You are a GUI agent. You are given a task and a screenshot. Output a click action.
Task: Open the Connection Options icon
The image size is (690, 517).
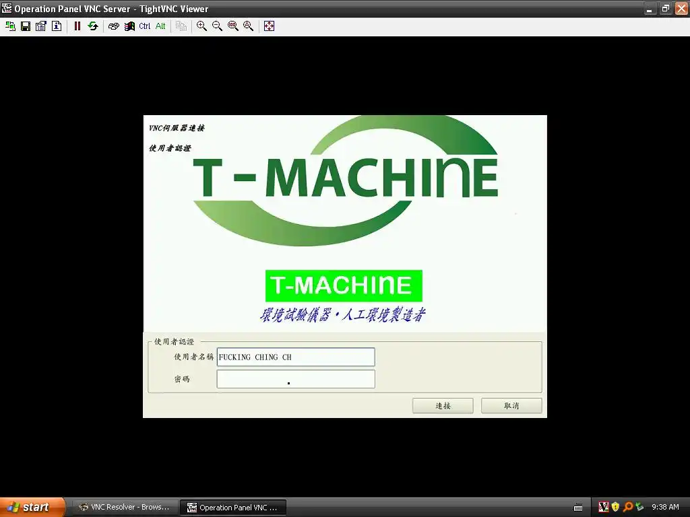click(41, 26)
